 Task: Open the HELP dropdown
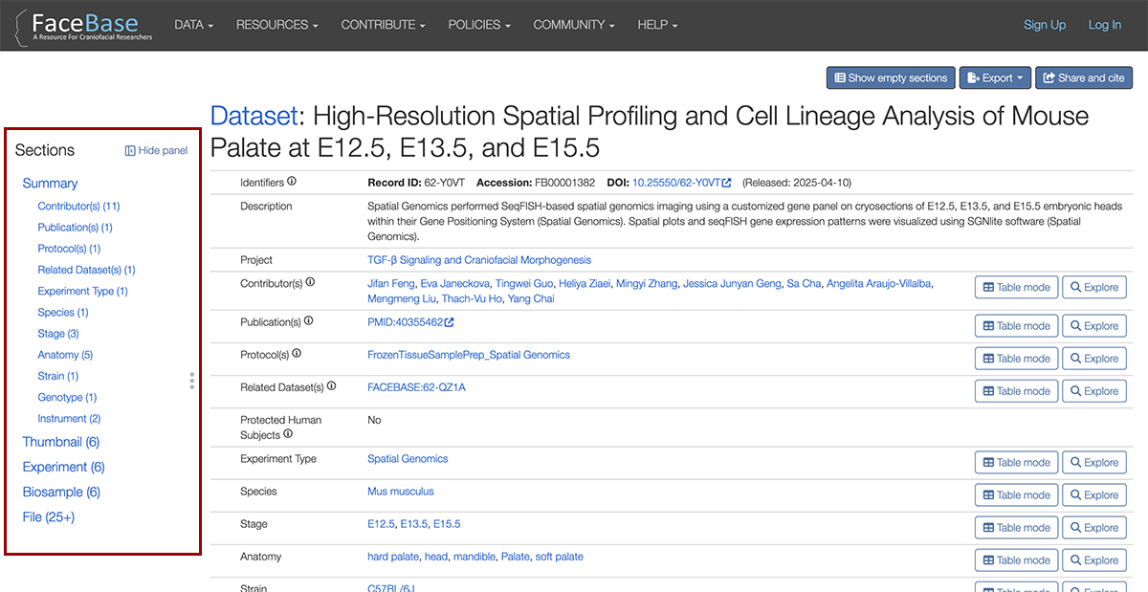[x=657, y=25]
